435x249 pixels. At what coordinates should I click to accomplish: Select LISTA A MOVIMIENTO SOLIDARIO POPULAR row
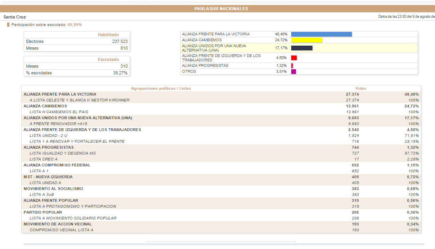[221, 218]
